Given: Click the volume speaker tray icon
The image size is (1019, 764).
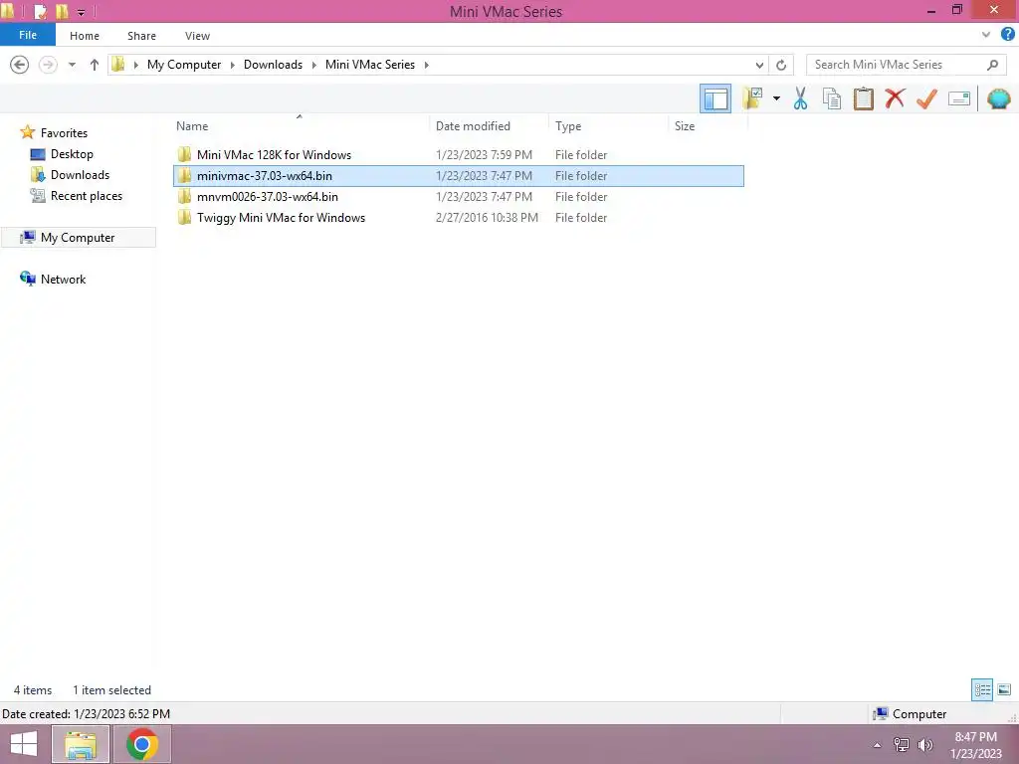Looking at the screenshot, I should 925,744.
